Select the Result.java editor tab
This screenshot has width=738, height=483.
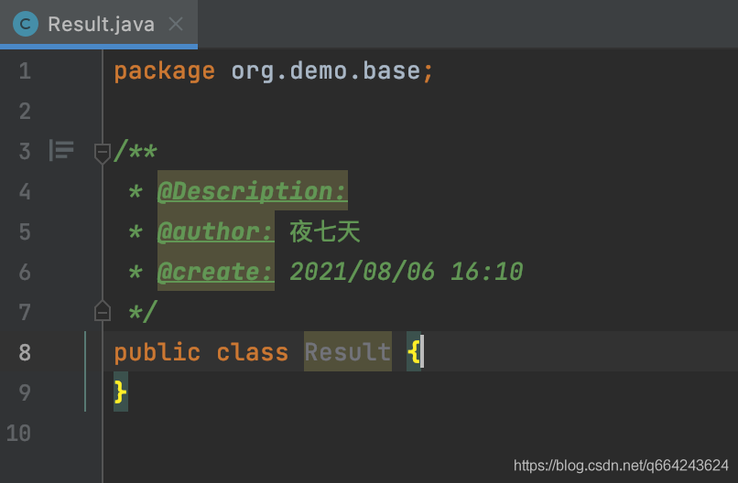click(x=99, y=24)
